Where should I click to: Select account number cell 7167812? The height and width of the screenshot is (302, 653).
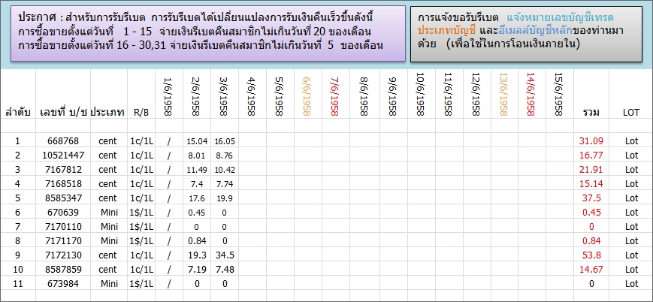tap(63, 170)
